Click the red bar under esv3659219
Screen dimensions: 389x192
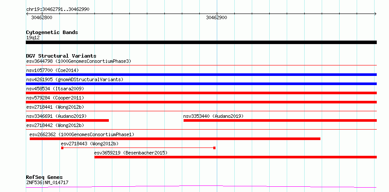(236, 157)
